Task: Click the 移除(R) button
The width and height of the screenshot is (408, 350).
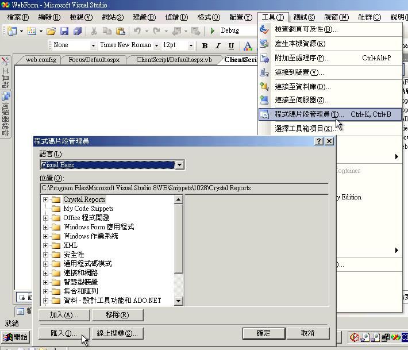Action: [x=117, y=315]
